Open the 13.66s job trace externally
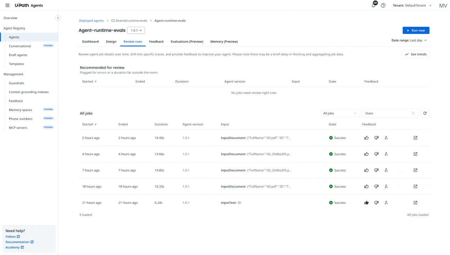This screenshot has width=450, height=255. (415, 154)
